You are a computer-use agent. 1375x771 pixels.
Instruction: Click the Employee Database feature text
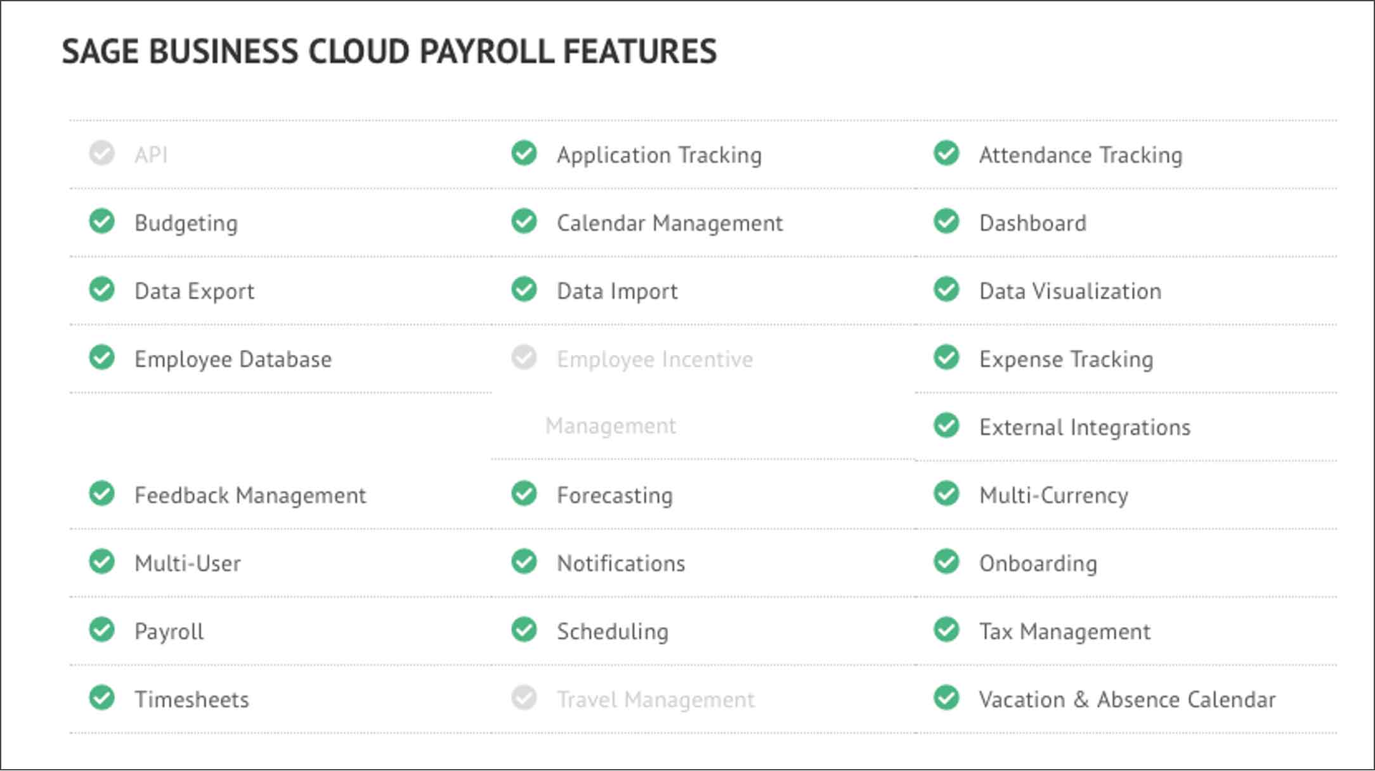coord(233,360)
